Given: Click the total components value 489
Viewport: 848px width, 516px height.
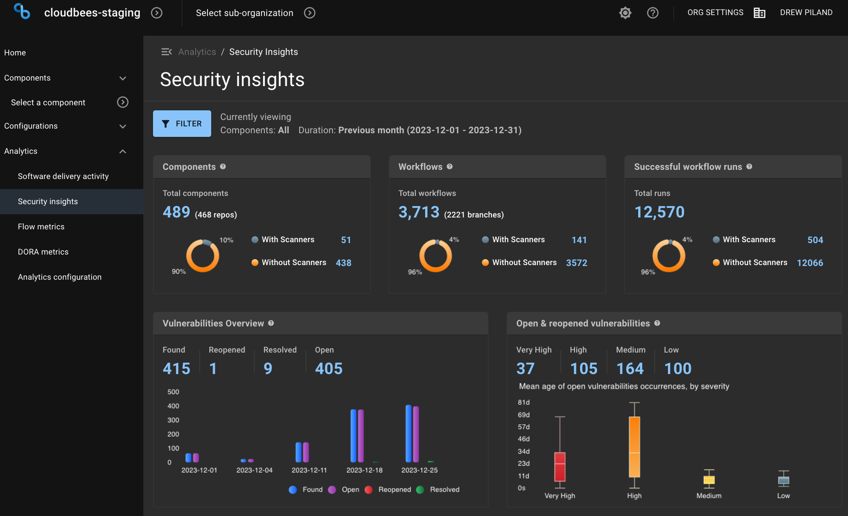Looking at the screenshot, I should [x=176, y=212].
